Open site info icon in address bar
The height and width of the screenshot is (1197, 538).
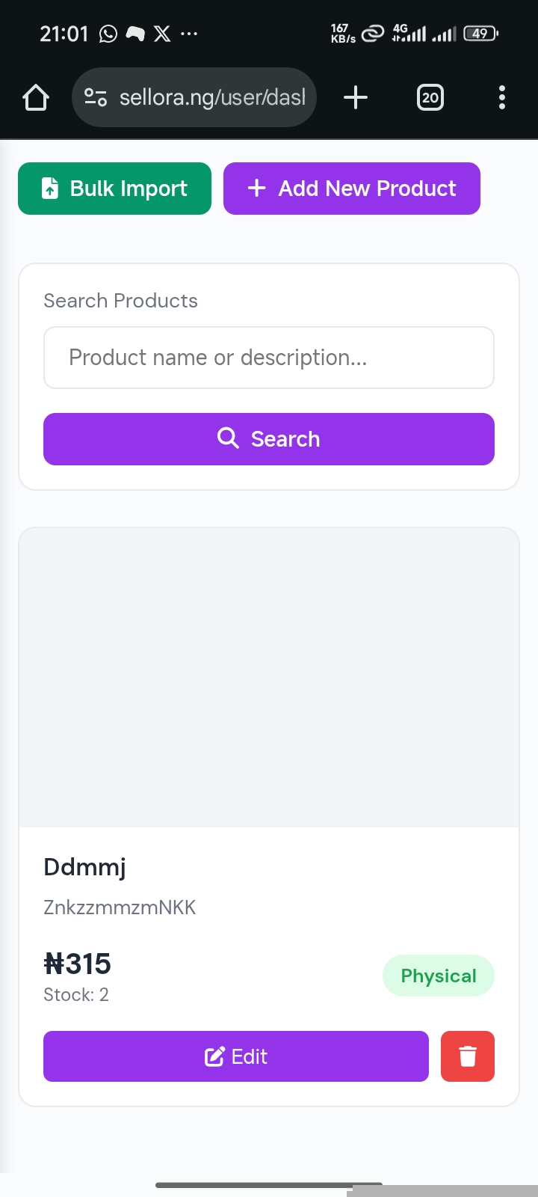pos(96,97)
